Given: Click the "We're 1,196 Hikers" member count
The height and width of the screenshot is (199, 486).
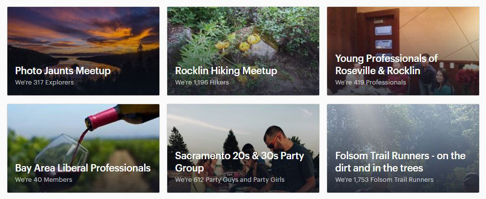Looking at the screenshot, I should (x=202, y=83).
